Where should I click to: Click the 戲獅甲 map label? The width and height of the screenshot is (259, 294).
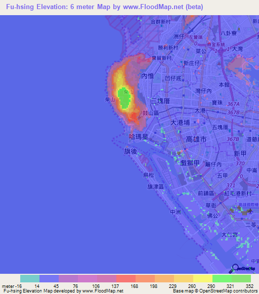click(190, 163)
